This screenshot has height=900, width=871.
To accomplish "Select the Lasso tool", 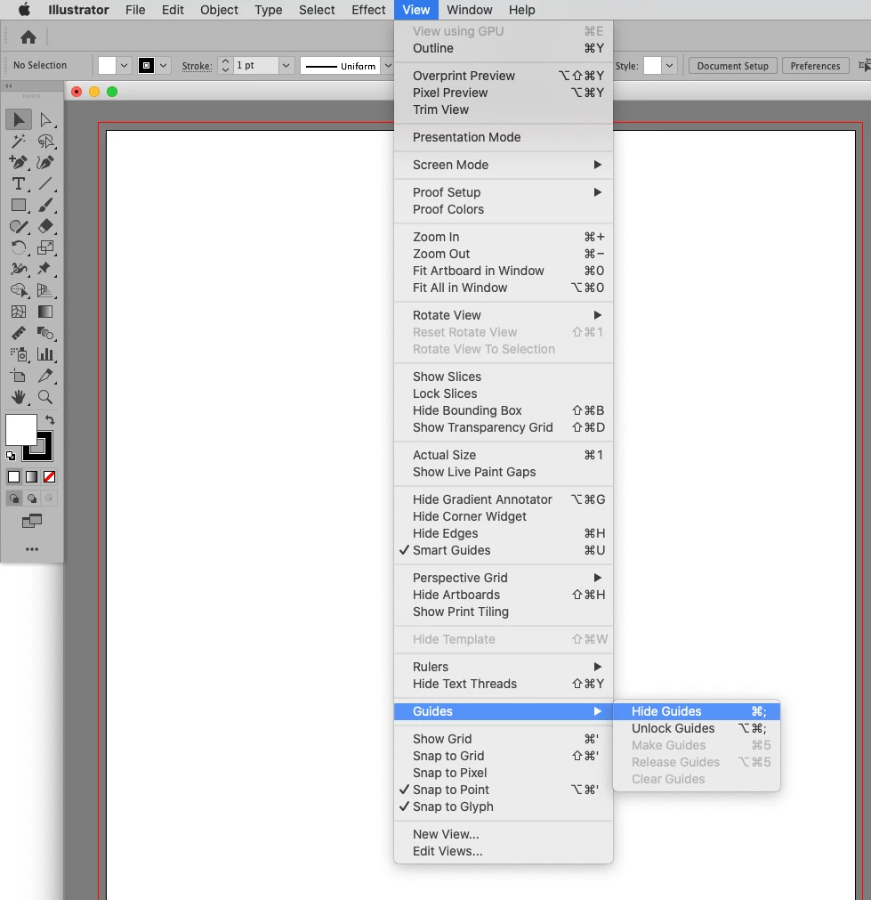I will tap(45, 141).
